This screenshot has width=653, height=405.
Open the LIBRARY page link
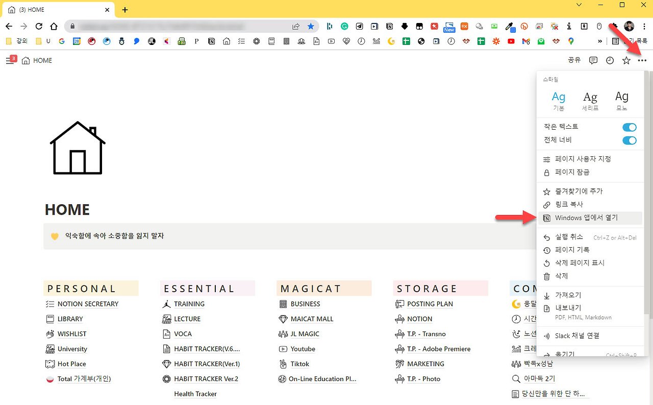[70, 319]
